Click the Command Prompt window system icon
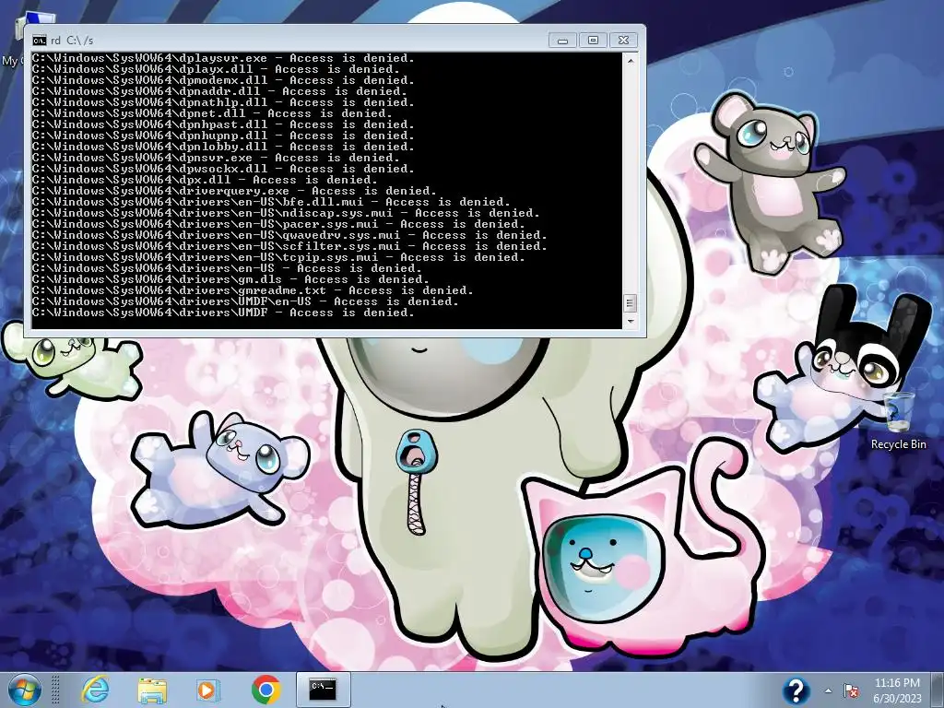The image size is (944, 708). pos(39,41)
